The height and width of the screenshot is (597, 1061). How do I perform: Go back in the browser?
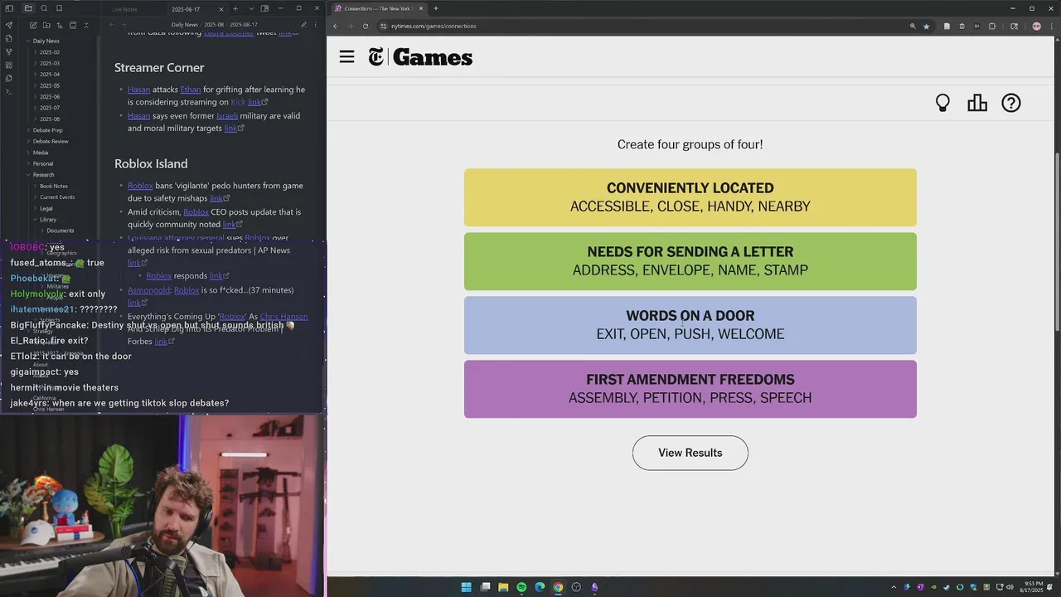pos(336,26)
